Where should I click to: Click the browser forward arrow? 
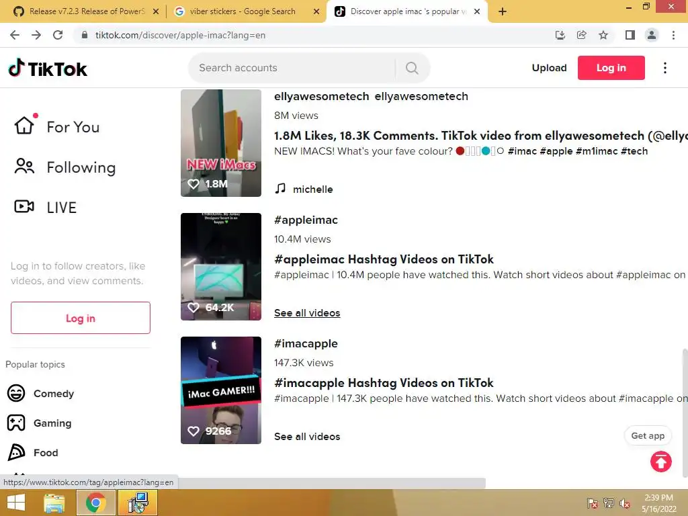click(36, 35)
